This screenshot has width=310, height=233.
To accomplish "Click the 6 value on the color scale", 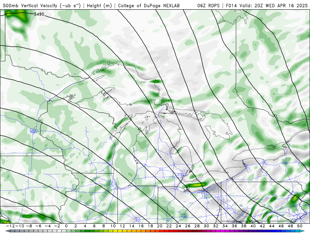I will pyautogui.click(x=94, y=226).
